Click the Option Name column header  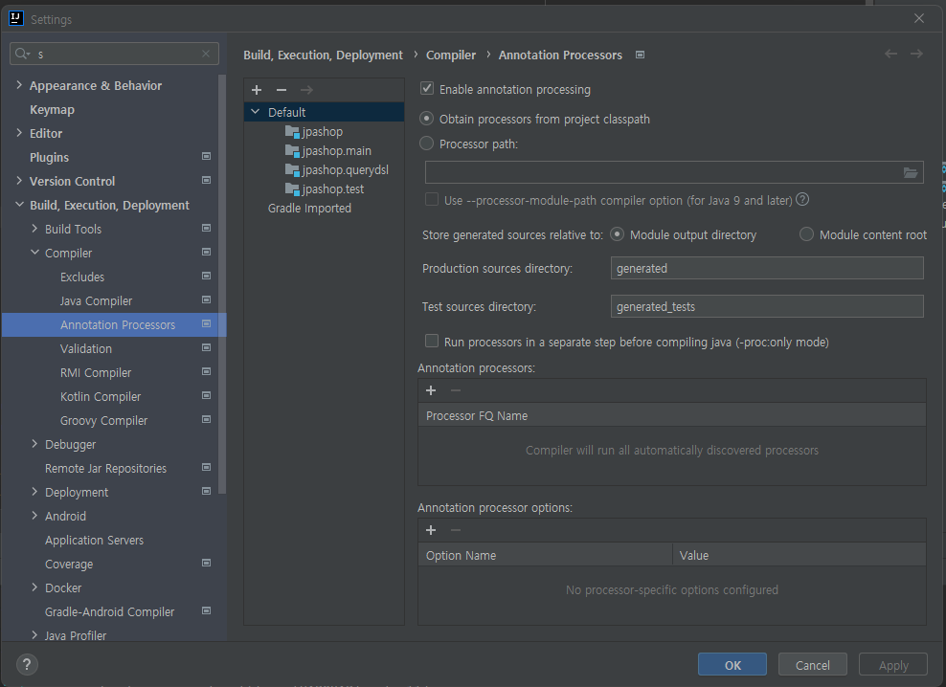point(546,555)
